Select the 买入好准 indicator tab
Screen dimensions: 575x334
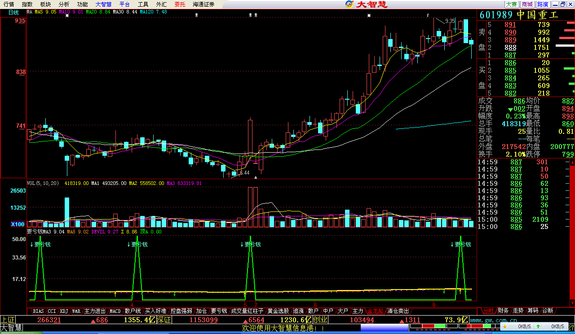(x=156, y=311)
